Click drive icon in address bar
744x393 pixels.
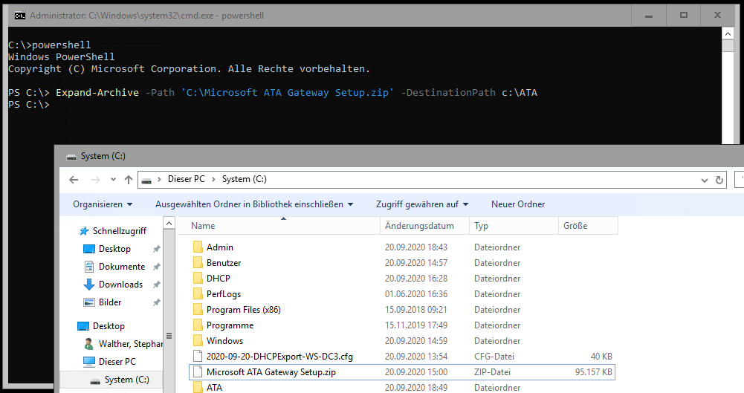coord(146,180)
